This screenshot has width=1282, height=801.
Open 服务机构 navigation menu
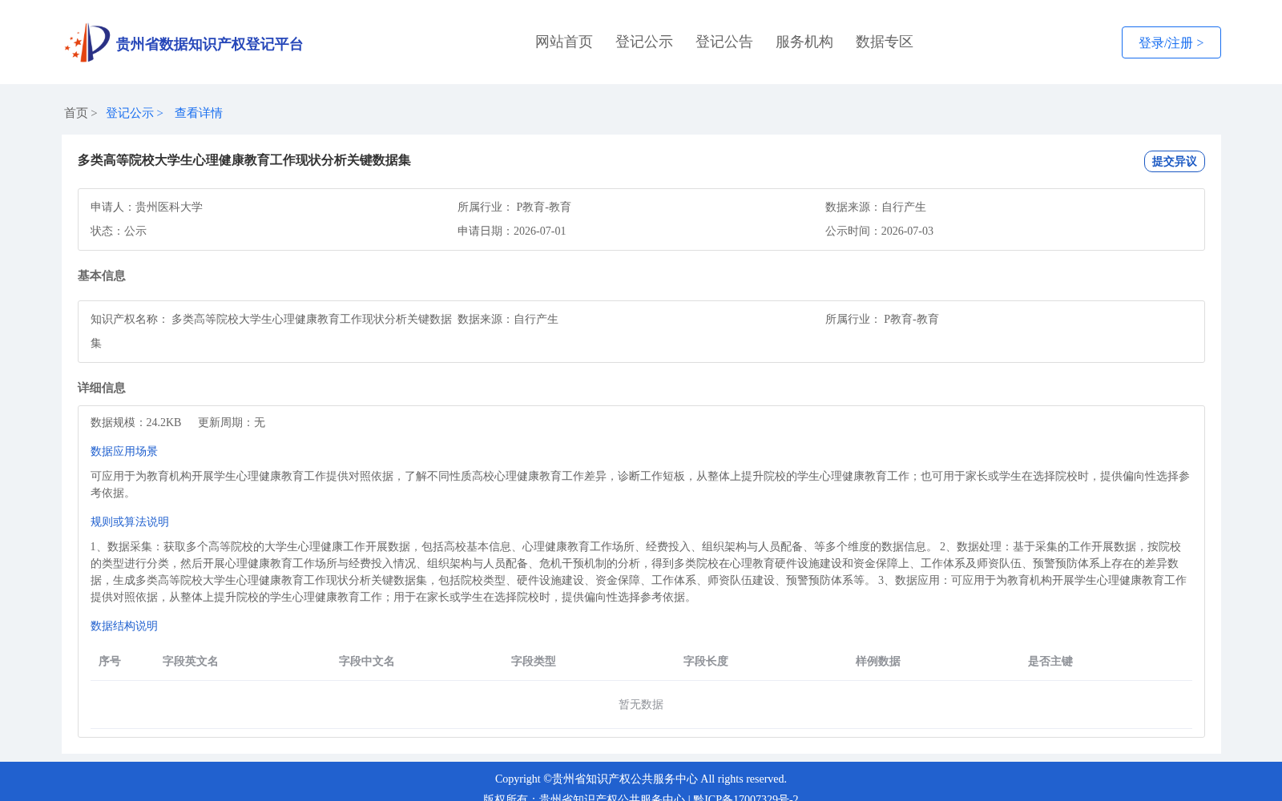point(804,42)
